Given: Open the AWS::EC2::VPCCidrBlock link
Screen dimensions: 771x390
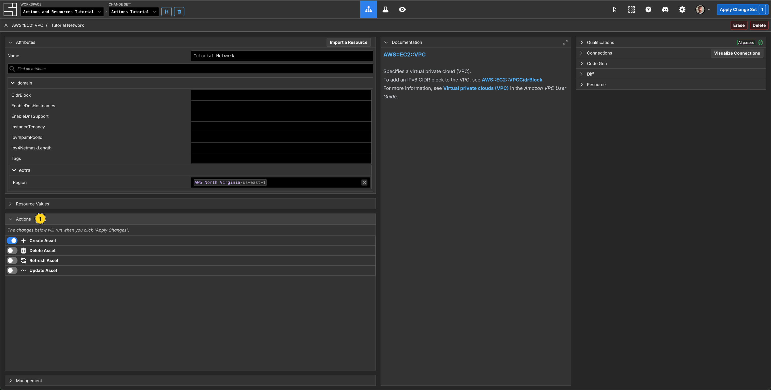Looking at the screenshot, I should 512,80.
